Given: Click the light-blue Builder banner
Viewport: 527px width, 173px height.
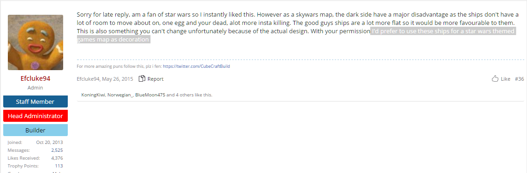Looking at the screenshot, I should click(36, 130).
